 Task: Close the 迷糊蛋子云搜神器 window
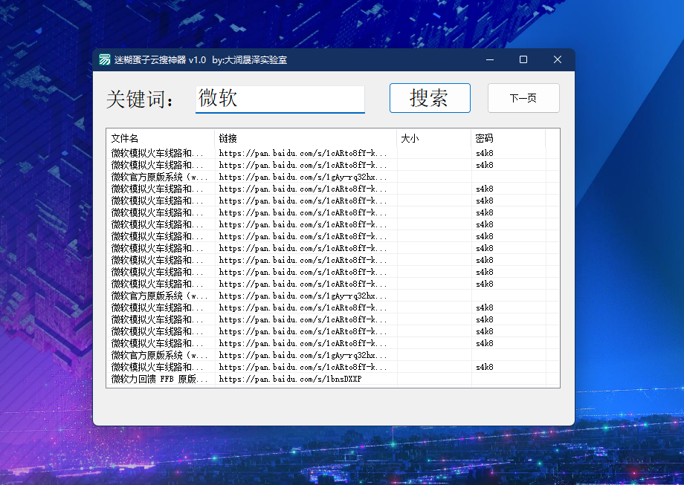[x=558, y=59]
